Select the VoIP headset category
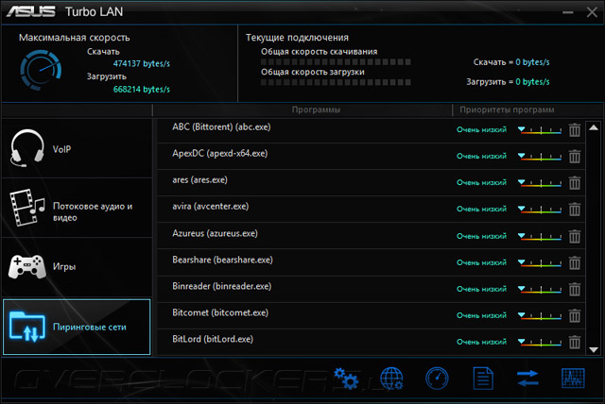This screenshot has width=605, height=404. coord(77,148)
